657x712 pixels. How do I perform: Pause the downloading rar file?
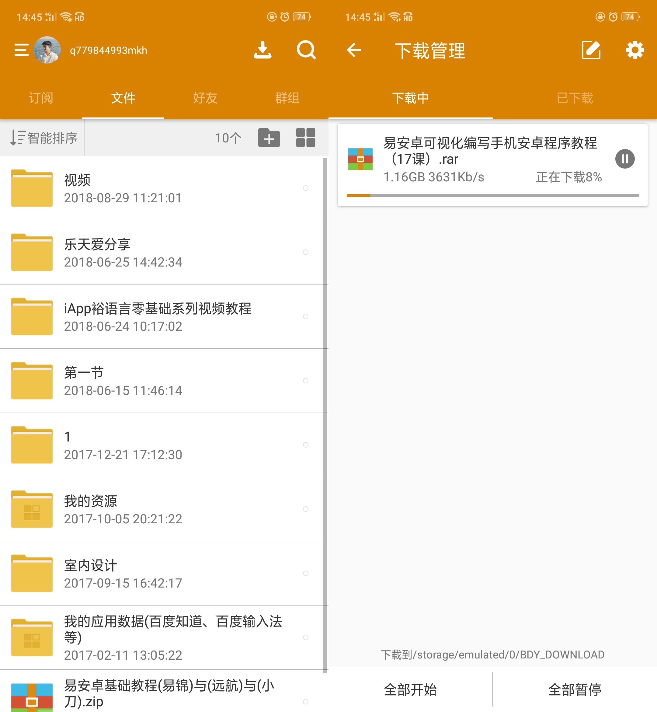coord(625,159)
